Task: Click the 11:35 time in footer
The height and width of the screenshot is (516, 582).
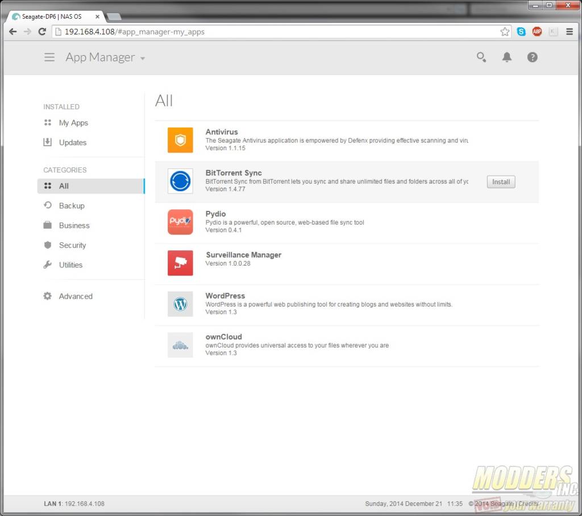Action: [455, 503]
